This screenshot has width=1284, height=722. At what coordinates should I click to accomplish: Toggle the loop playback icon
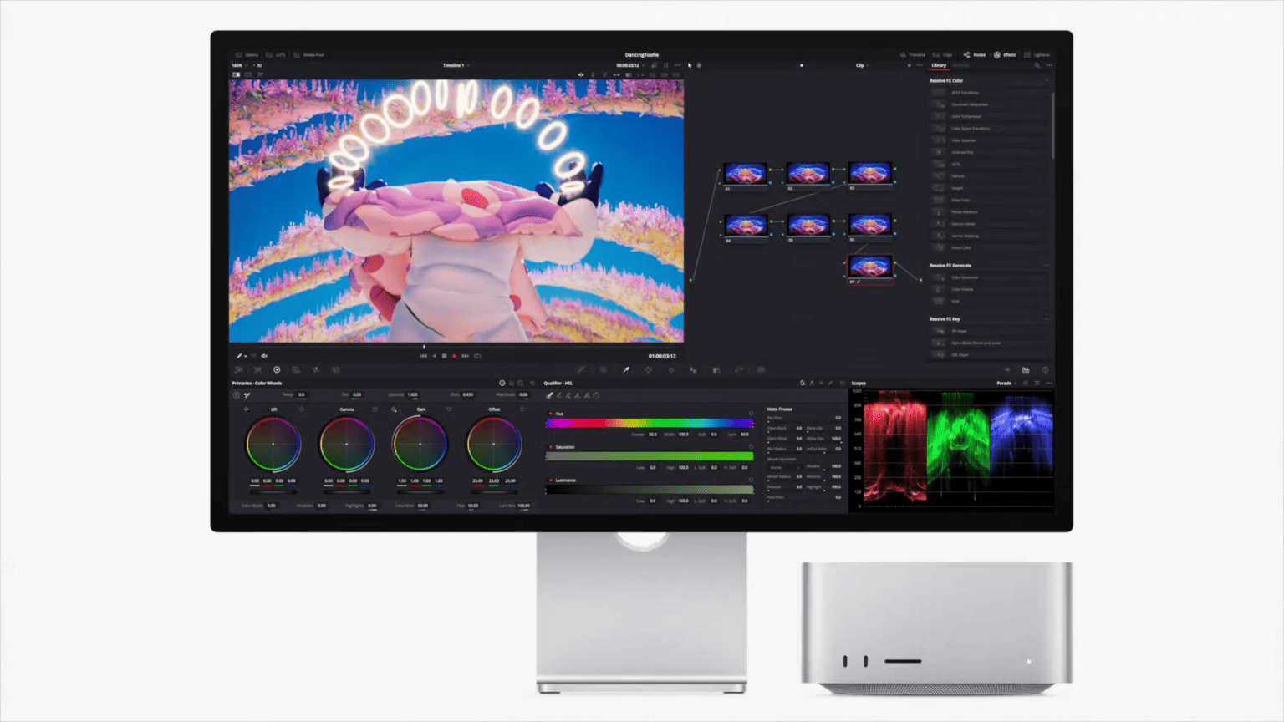tap(477, 356)
